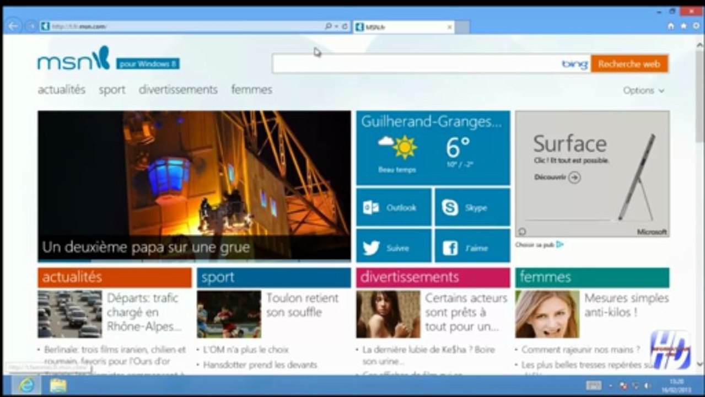This screenshot has width=705, height=397.
Task: Open the blue sport section header
Action: point(273,277)
